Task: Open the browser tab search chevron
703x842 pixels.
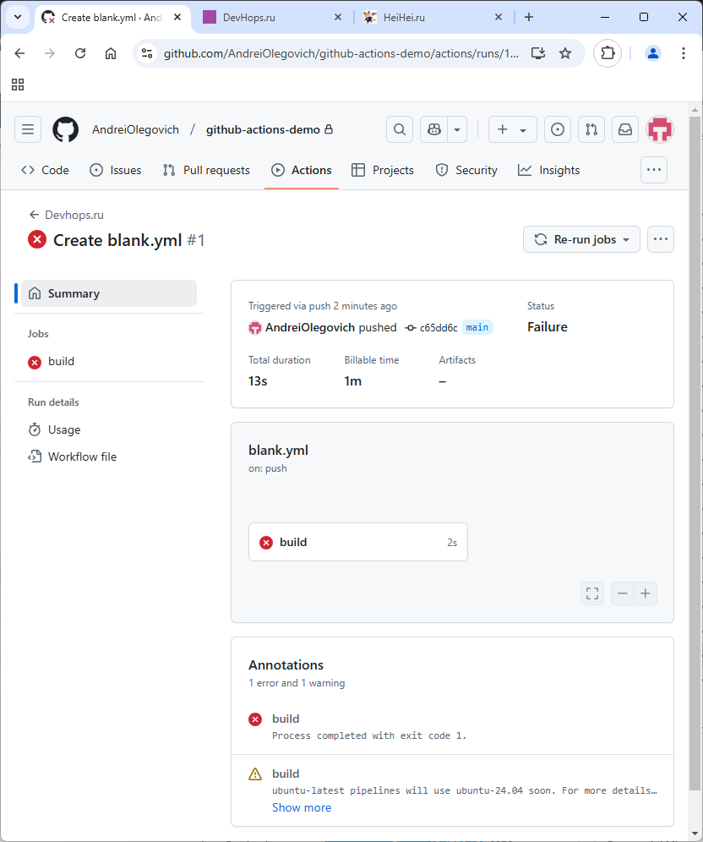Action: click(18, 17)
